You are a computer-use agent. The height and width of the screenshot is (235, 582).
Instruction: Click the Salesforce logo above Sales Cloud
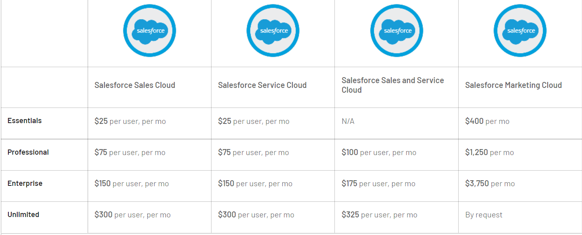149,31
